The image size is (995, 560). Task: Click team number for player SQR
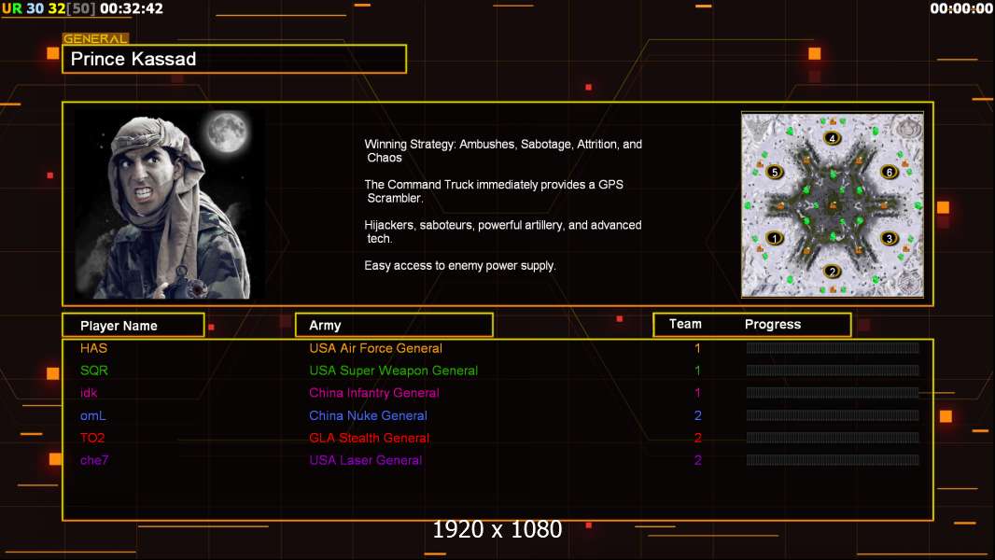pyautogui.click(x=697, y=371)
